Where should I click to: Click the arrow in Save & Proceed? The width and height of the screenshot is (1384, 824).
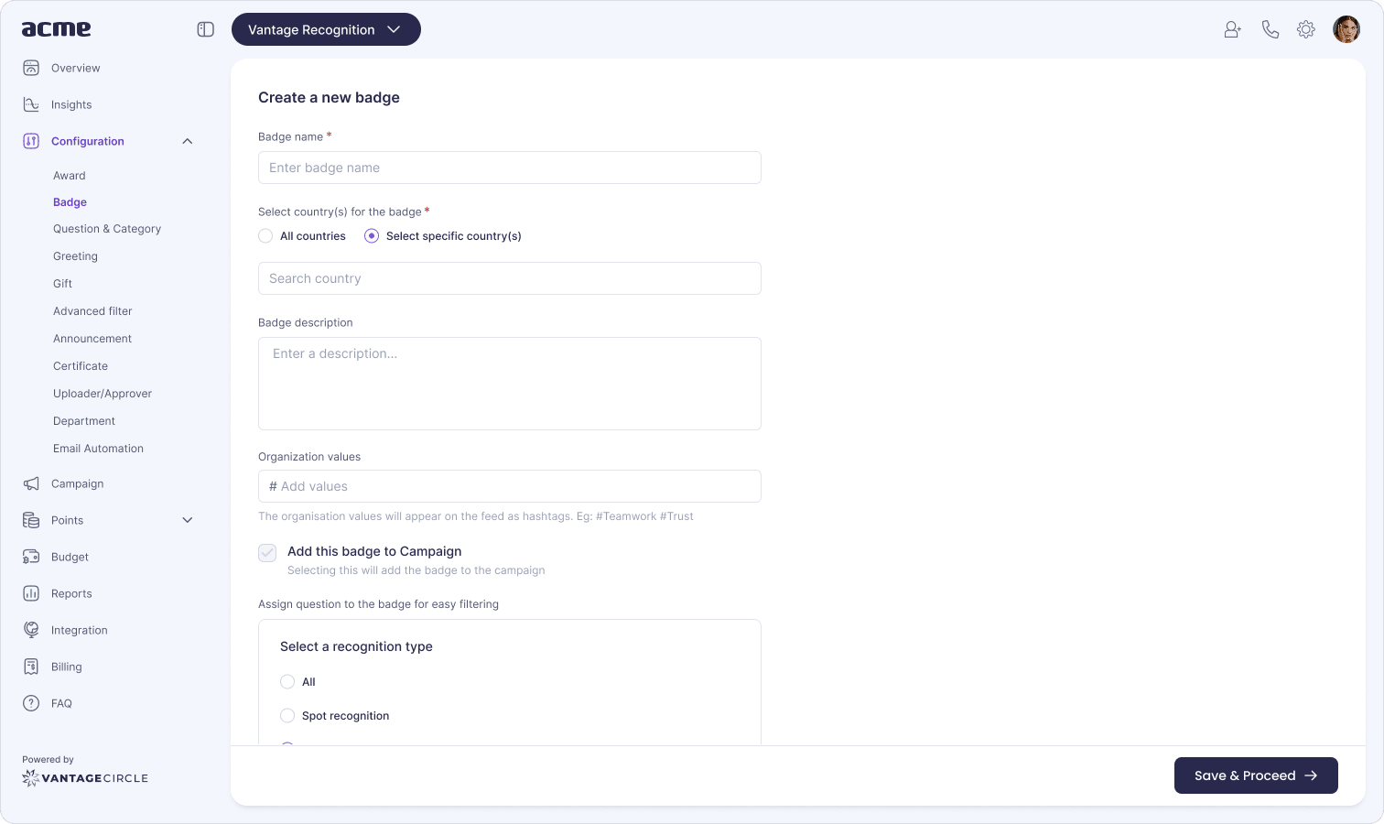(x=1311, y=775)
